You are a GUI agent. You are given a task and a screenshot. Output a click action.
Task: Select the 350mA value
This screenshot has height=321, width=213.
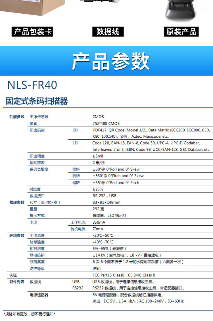point(99,222)
